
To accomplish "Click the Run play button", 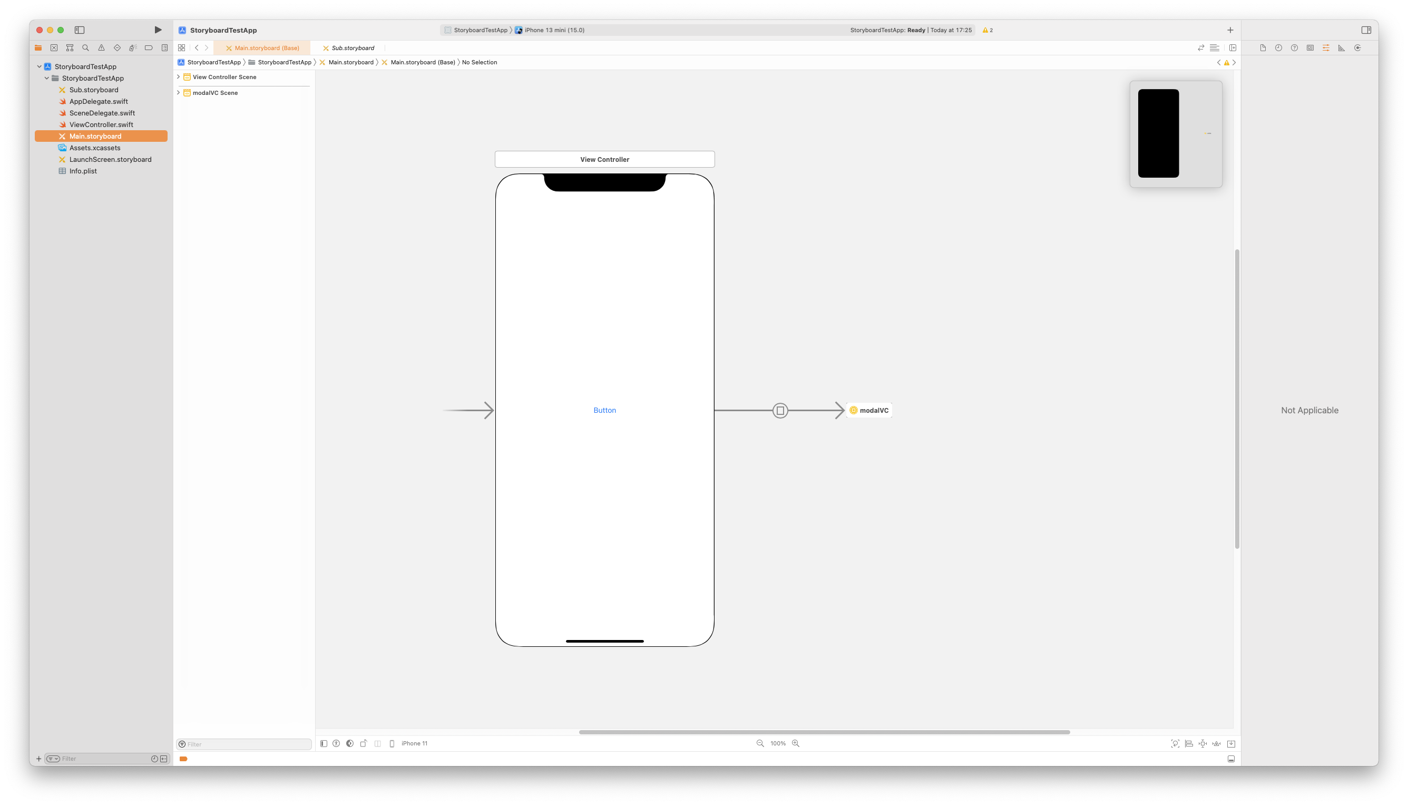I will tap(158, 30).
